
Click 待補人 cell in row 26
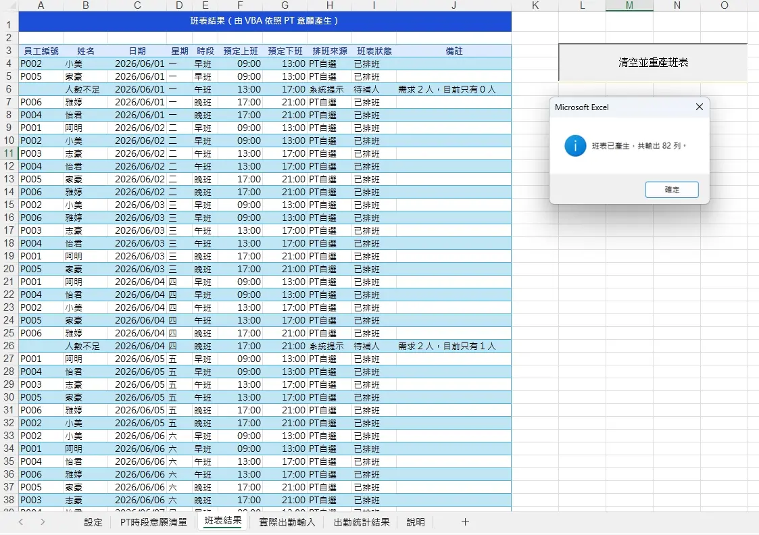tap(374, 346)
